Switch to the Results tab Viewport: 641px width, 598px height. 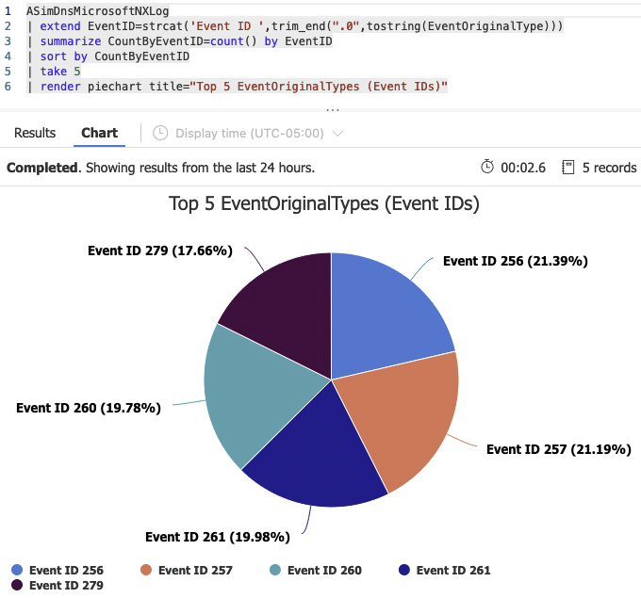[x=35, y=133]
